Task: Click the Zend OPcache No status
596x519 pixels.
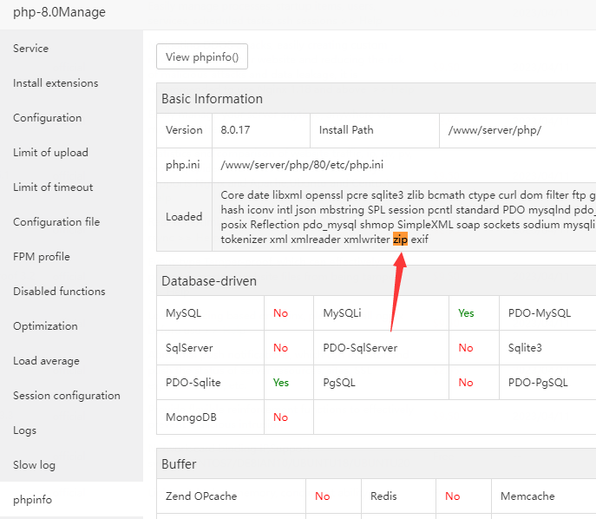Action: 322,496
